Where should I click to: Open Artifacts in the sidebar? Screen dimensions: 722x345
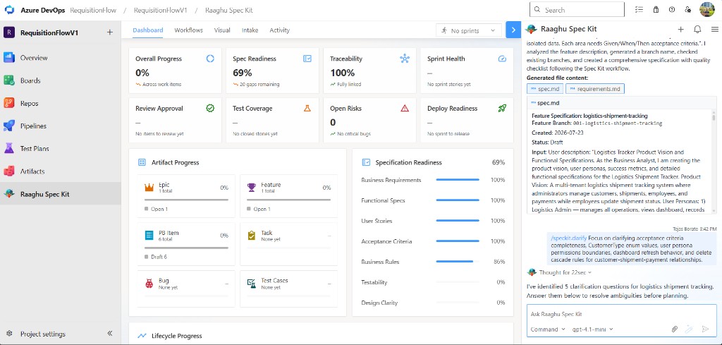click(61, 171)
